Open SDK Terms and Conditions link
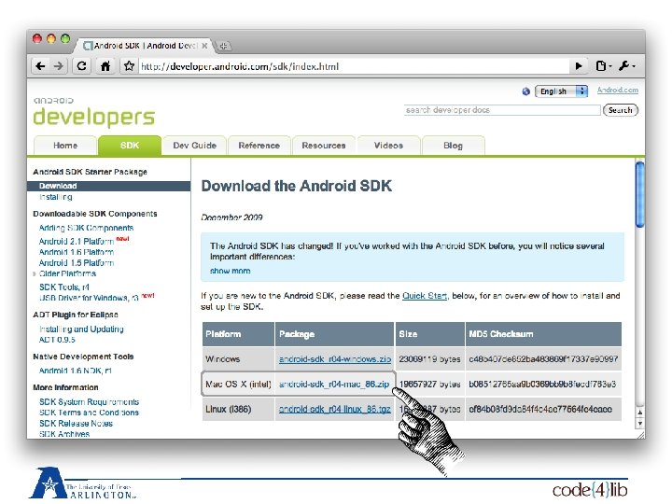This screenshot has height=504, width=672. (90, 413)
